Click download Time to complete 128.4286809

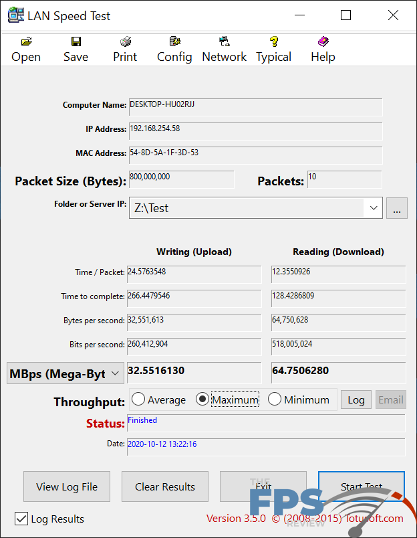click(339, 298)
